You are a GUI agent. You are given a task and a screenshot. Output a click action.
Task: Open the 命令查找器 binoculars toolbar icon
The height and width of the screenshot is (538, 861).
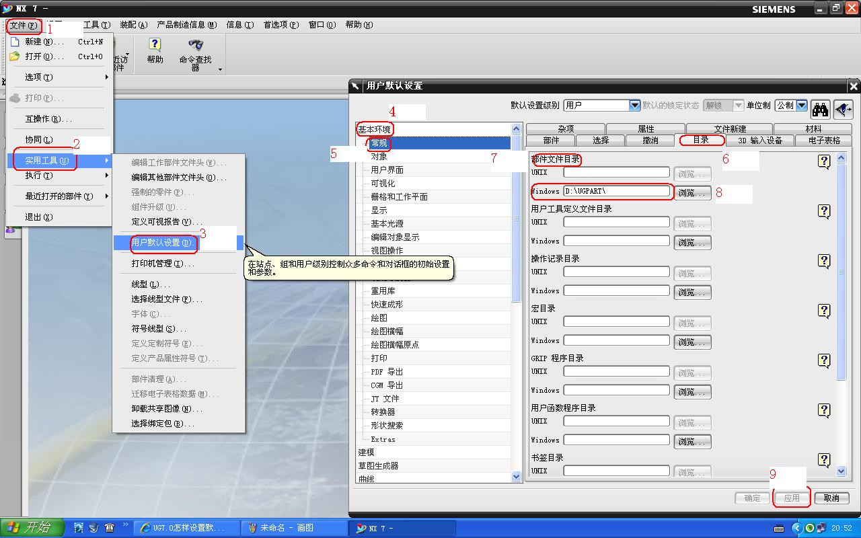(x=196, y=45)
